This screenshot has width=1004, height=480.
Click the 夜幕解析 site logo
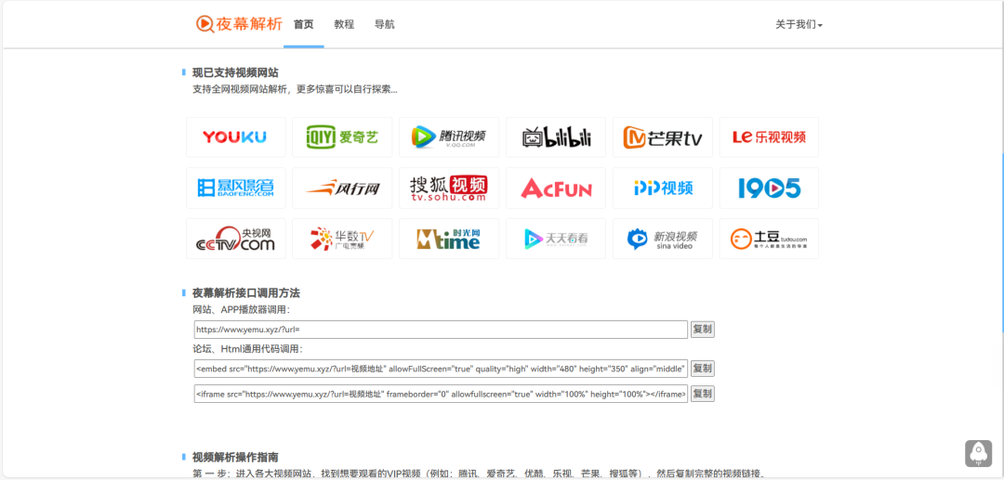click(x=239, y=24)
